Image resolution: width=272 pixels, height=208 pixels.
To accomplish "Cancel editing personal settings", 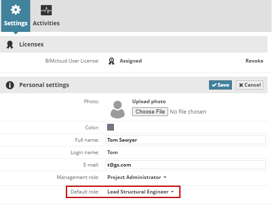I will [249, 85].
